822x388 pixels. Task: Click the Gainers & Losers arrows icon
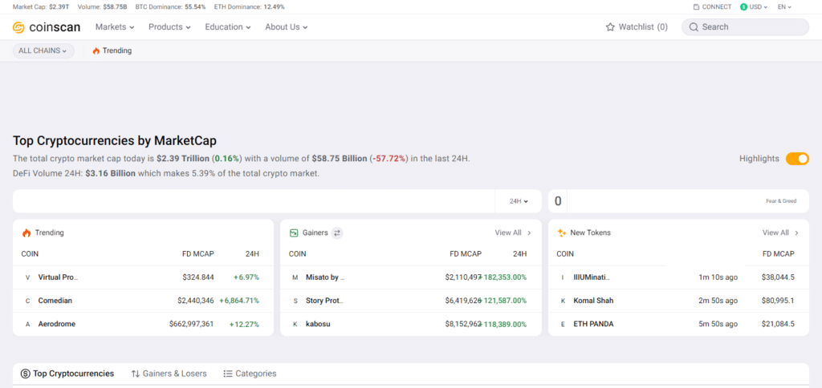[x=135, y=374]
